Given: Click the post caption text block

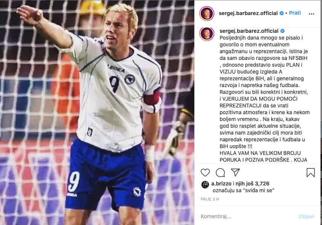Looking at the screenshot, I should coord(264,99).
